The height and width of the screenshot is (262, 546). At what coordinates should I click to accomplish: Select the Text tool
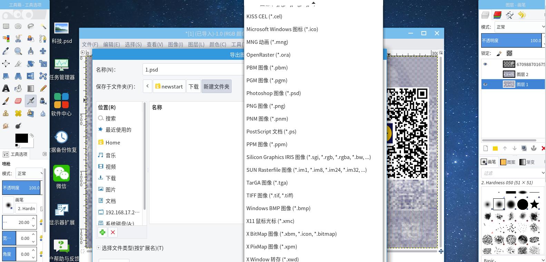point(6,88)
